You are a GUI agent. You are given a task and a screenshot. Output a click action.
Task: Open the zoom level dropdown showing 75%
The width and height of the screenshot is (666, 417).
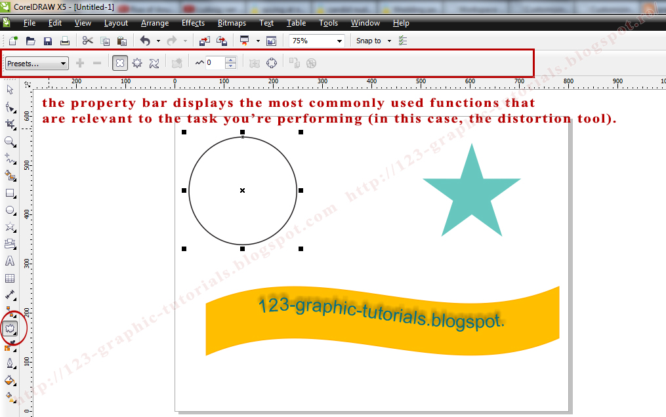pos(341,40)
